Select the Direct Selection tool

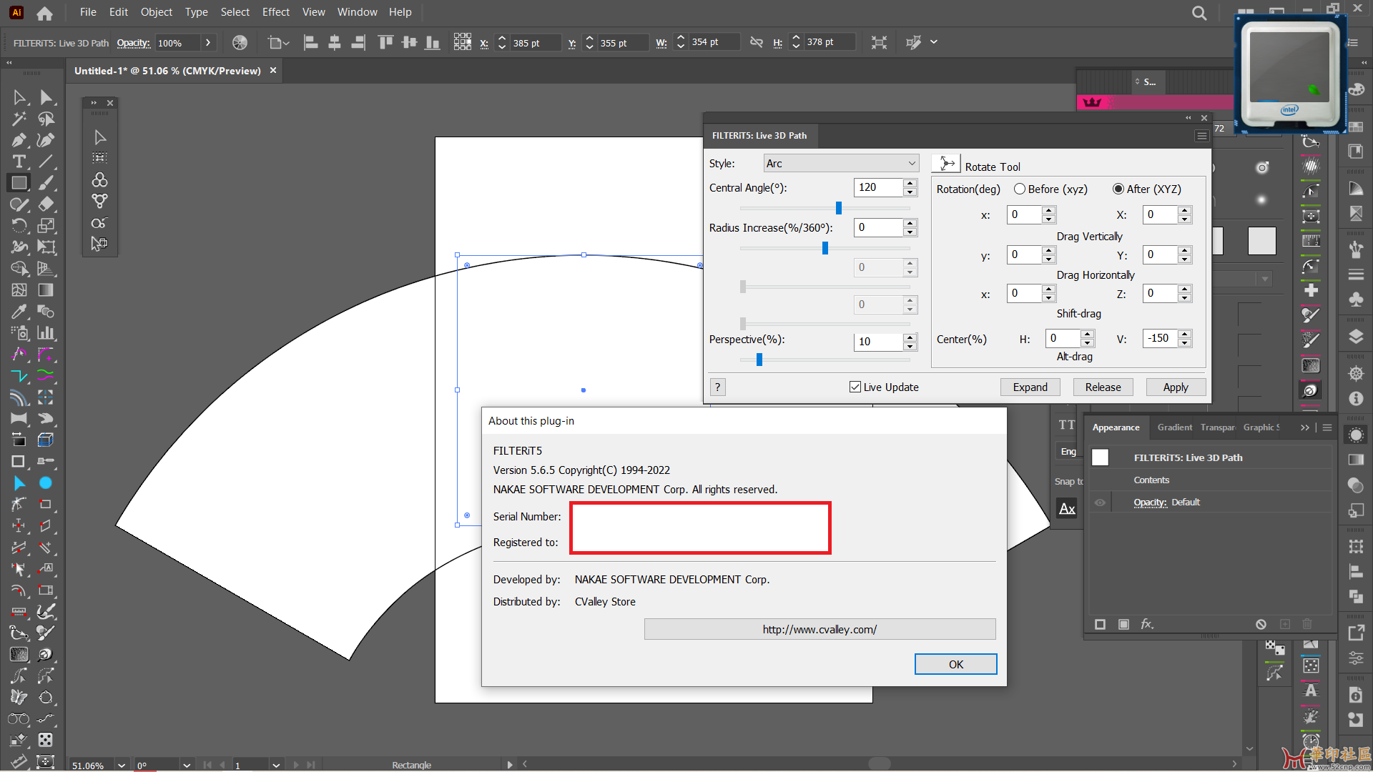pyautogui.click(x=46, y=97)
